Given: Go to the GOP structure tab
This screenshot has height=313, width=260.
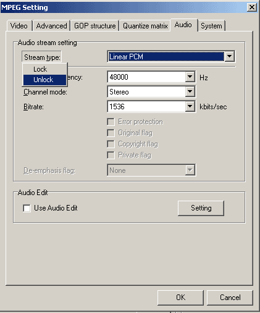Looking at the screenshot, I should pyautogui.click(x=95, y=26).
